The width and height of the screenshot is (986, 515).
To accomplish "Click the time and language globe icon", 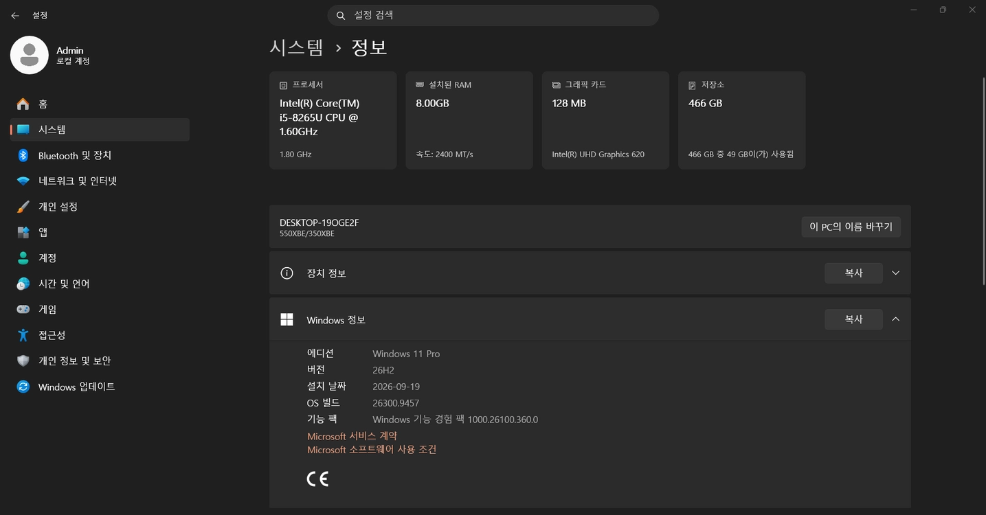I will point(23,284).
